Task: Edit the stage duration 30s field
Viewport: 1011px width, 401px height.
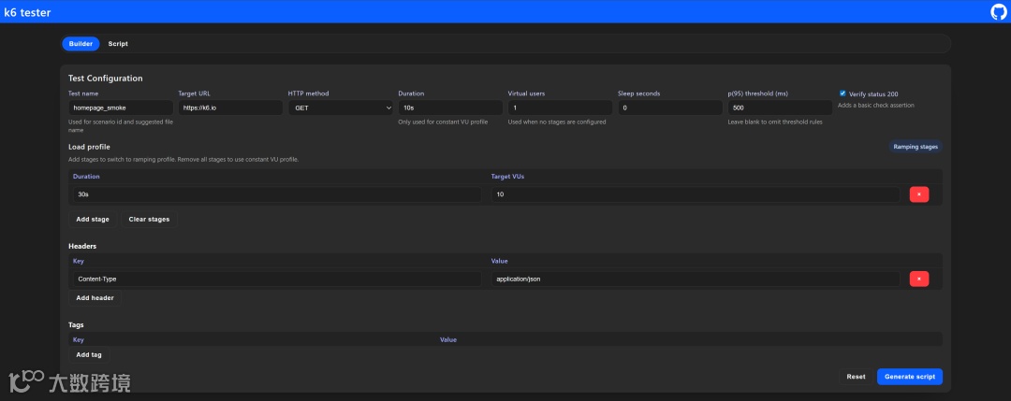Action: [x=277, y=194]
